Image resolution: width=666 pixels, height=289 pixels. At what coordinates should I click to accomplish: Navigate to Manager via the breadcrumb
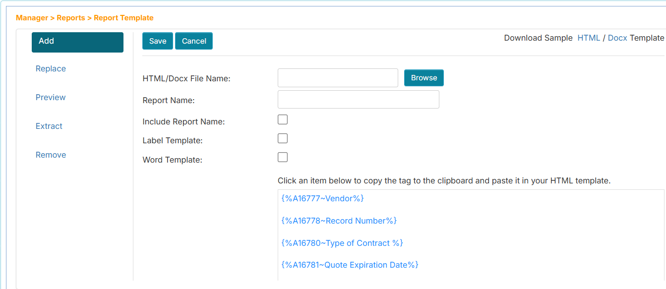pos(31,17)
